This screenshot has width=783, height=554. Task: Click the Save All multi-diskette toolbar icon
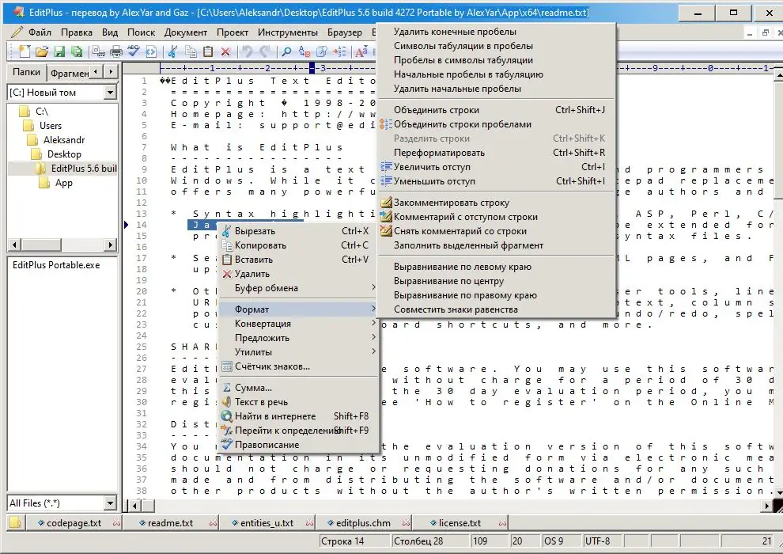click(77, 51)
